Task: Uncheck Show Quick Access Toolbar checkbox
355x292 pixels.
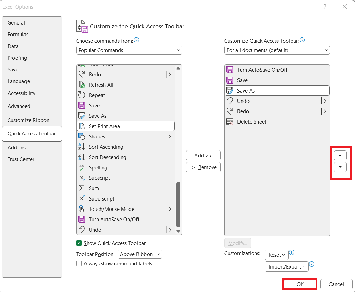Action: pyautogui.click(x=79, y=243)
